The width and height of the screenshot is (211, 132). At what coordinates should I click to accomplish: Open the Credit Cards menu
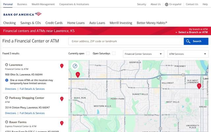pyautogui.click(x=54, y=23)
